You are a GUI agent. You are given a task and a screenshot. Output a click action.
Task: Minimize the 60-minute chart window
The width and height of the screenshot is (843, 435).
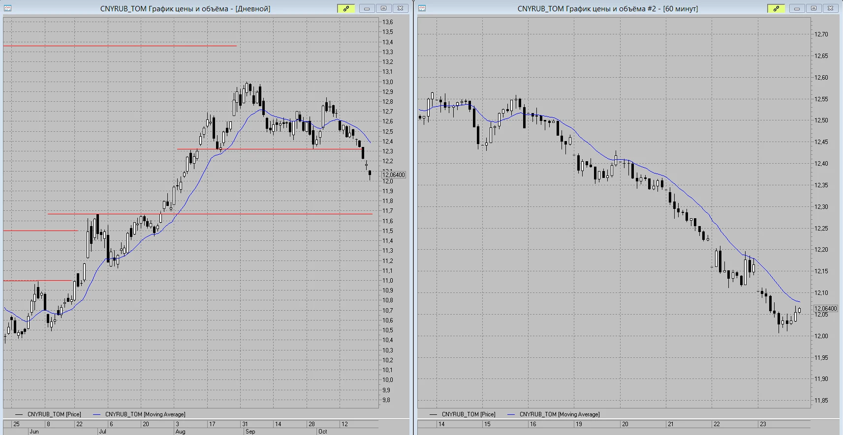click(x=797, y=8)
